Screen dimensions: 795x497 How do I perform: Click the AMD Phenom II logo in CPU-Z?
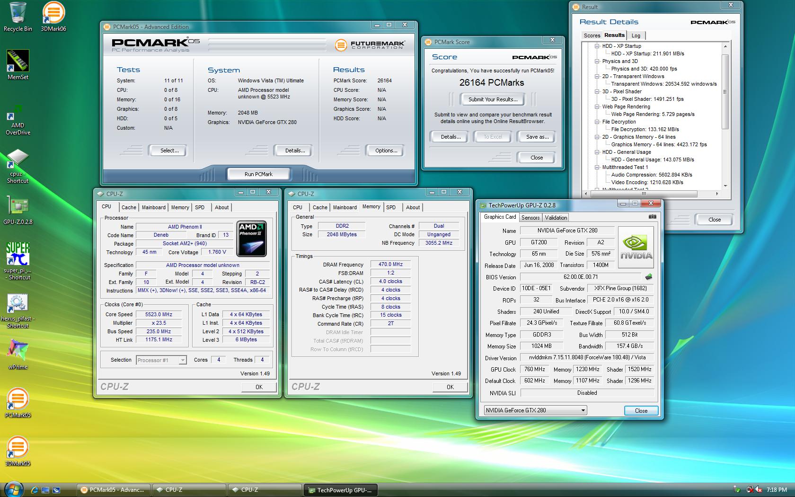pyautogui.click(x=252, y=239)
